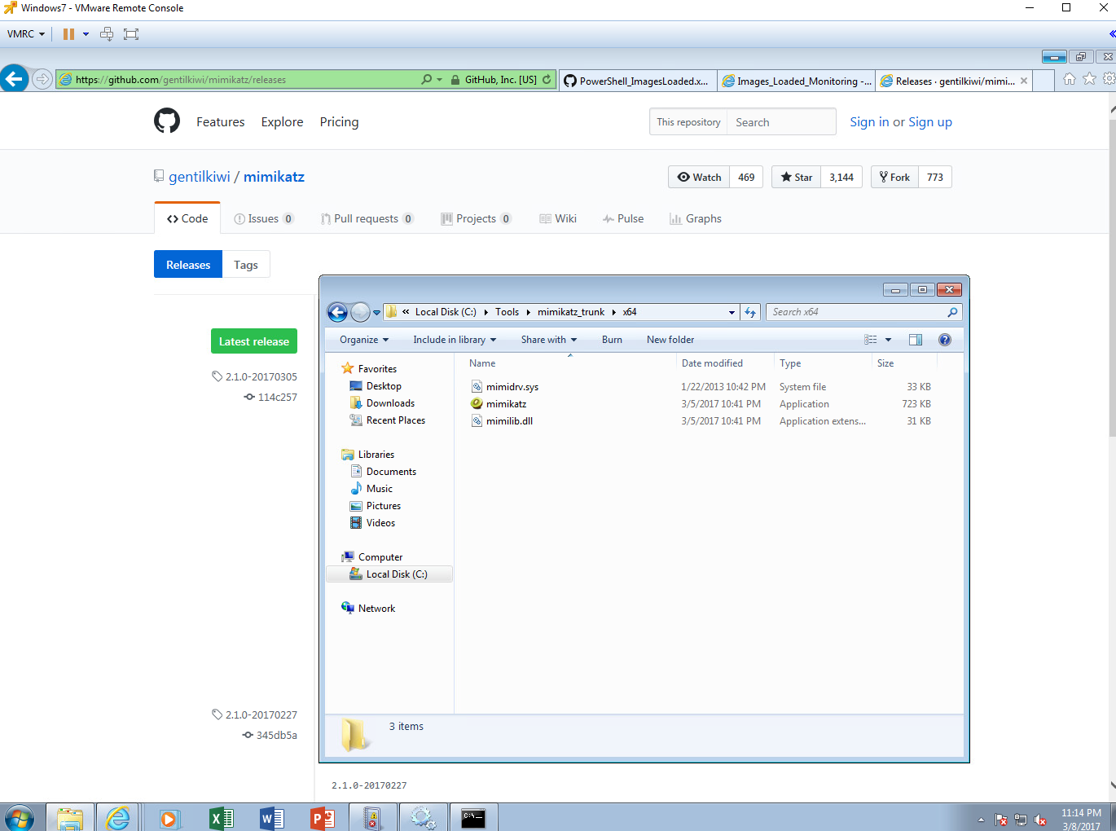The height and width of the screenshot is (831, 1116).
Task: Click the green Latest release badge
Action: (x=254, y=341)
